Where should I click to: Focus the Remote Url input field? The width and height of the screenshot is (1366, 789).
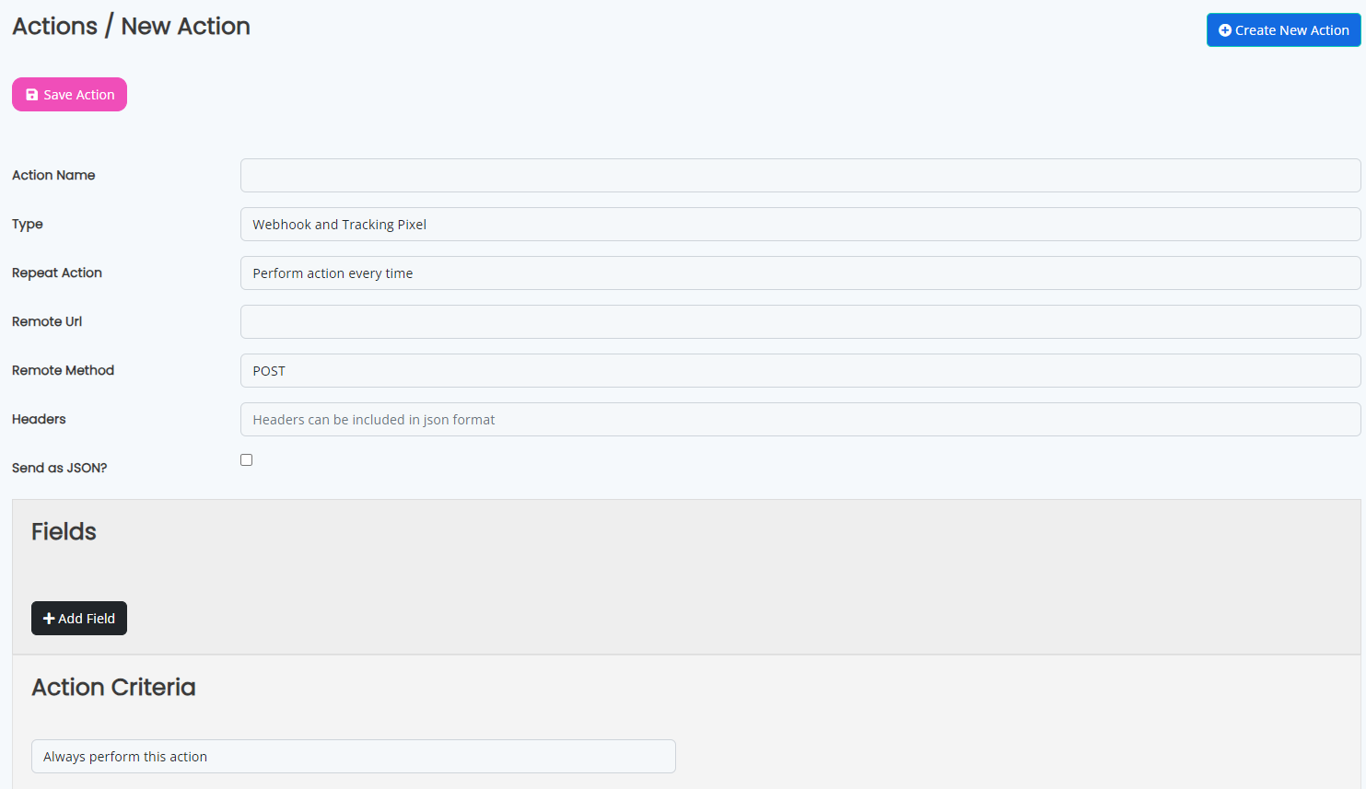tap(800, 321)
